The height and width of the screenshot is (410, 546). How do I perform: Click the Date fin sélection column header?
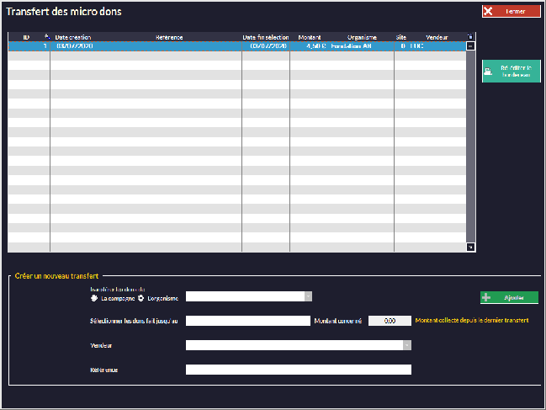[265, 37]
